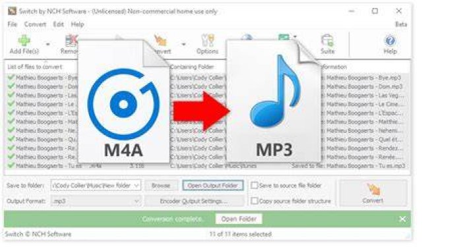Enable Copy source folder structure checkbox
This screenshot has width=475, height=247.
point(255,201)
